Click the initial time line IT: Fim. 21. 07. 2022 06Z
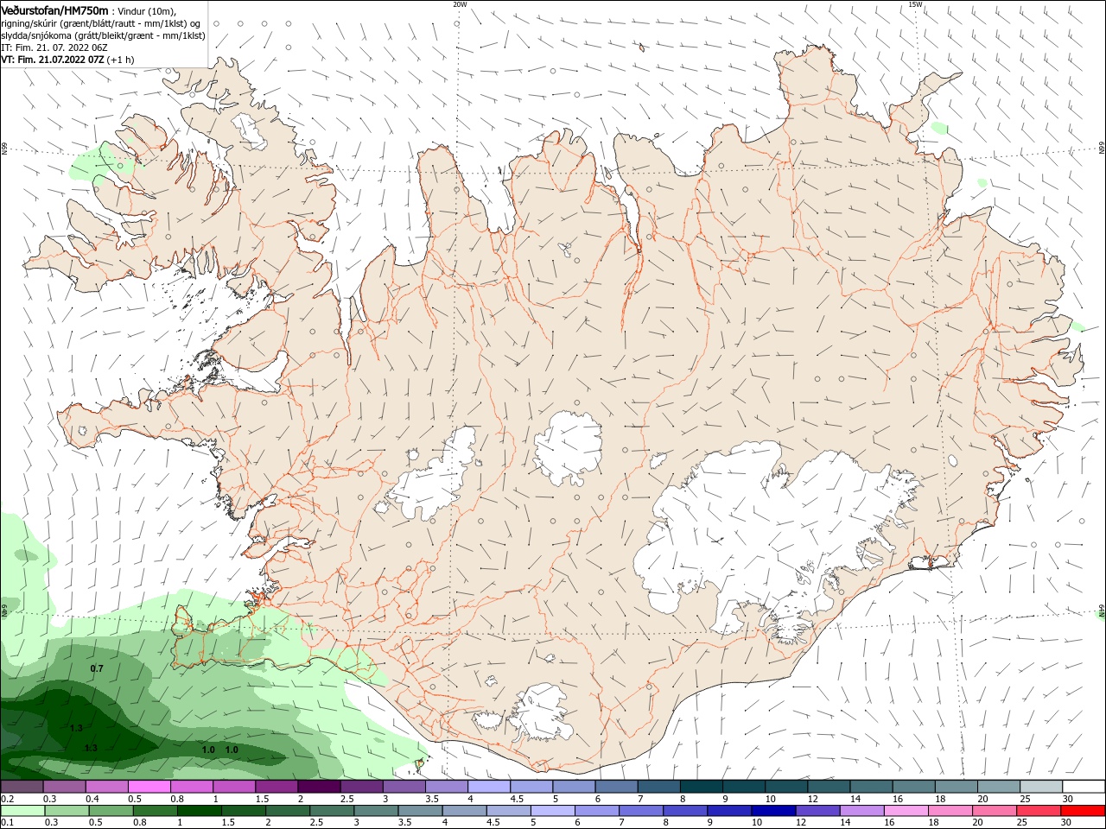Screen dimensions: 1106x829 [54, 47]
